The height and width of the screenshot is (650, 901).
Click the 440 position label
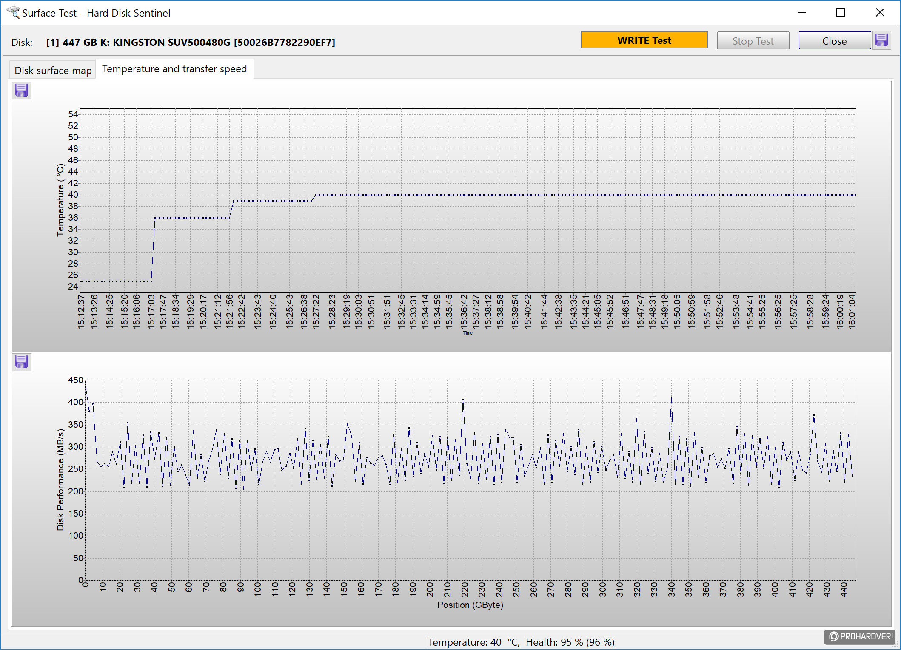[x=844, y=590]
